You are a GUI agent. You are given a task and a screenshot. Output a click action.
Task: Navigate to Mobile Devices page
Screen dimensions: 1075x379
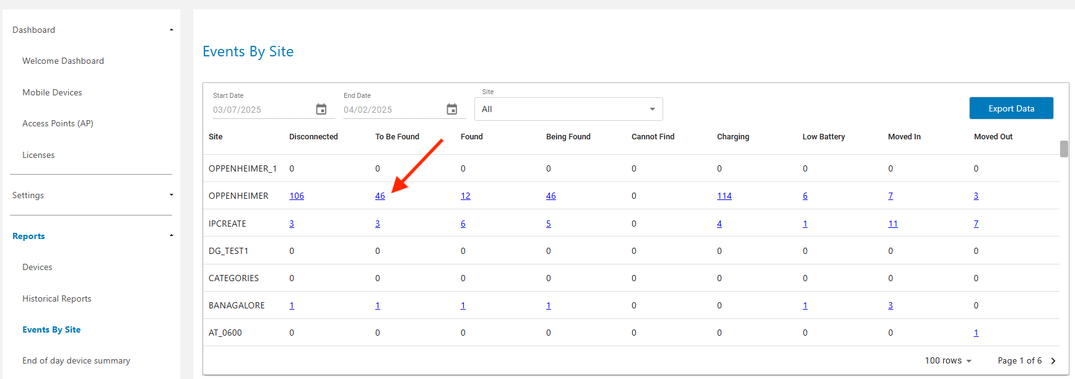[52, 92]
